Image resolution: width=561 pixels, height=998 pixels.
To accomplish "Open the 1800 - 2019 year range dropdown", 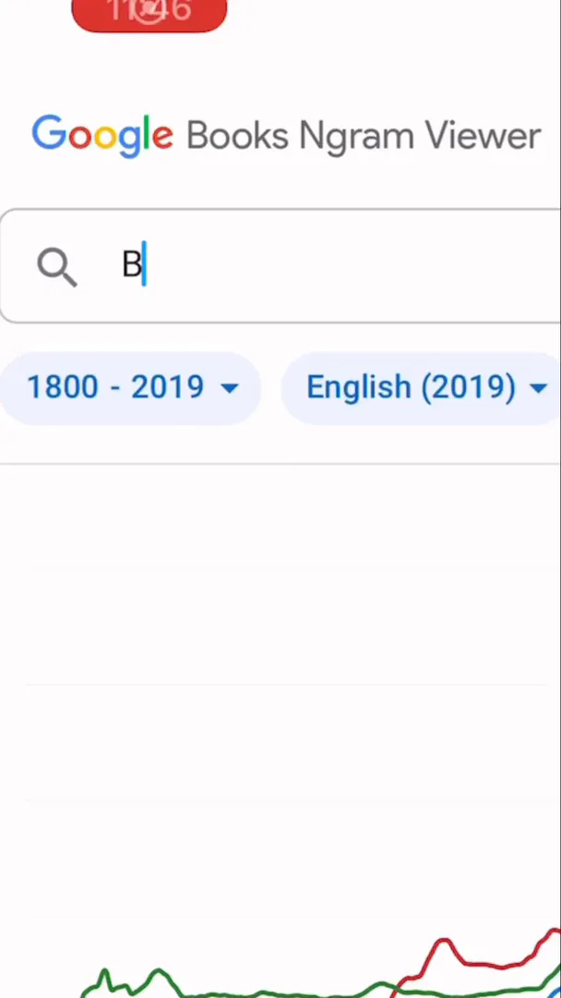I will point(129,387).
